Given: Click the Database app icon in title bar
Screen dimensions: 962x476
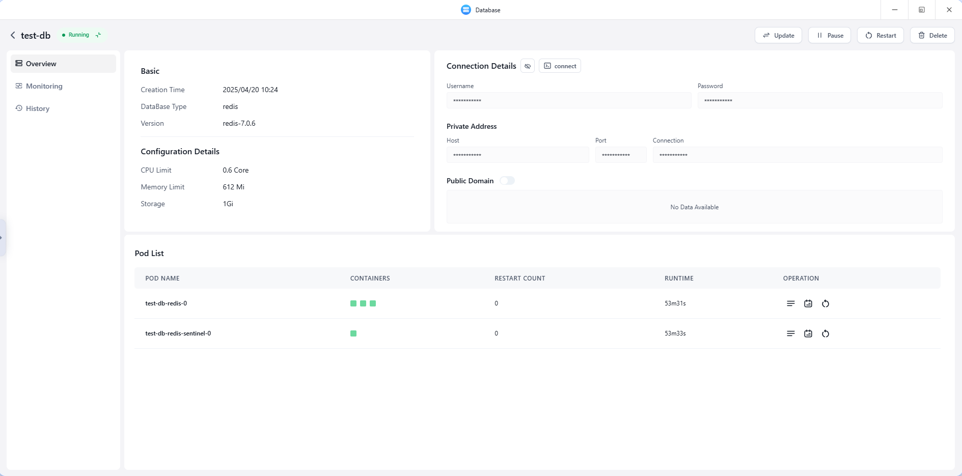Looking at the screenshot, I should [465, 10].
